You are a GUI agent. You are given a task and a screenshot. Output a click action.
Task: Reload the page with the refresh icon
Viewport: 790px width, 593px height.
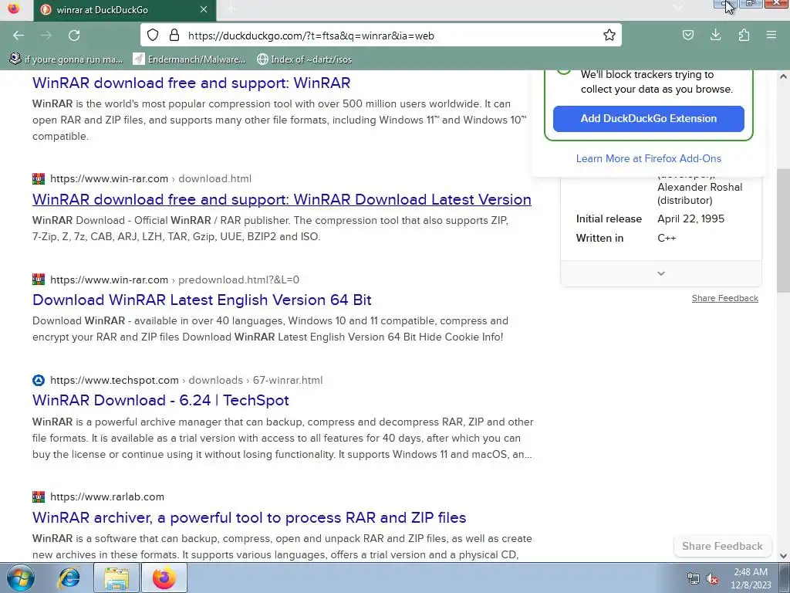pyautogui.click(x=74, y=36)
